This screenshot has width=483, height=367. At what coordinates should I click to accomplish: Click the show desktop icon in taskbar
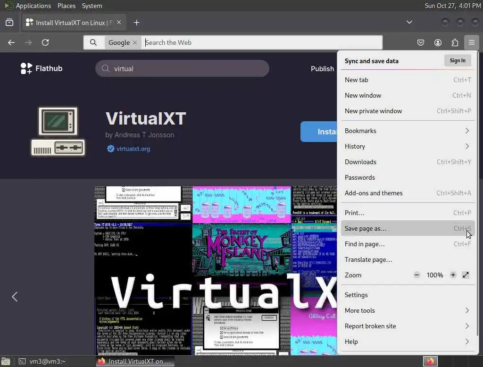click(6, 361)
